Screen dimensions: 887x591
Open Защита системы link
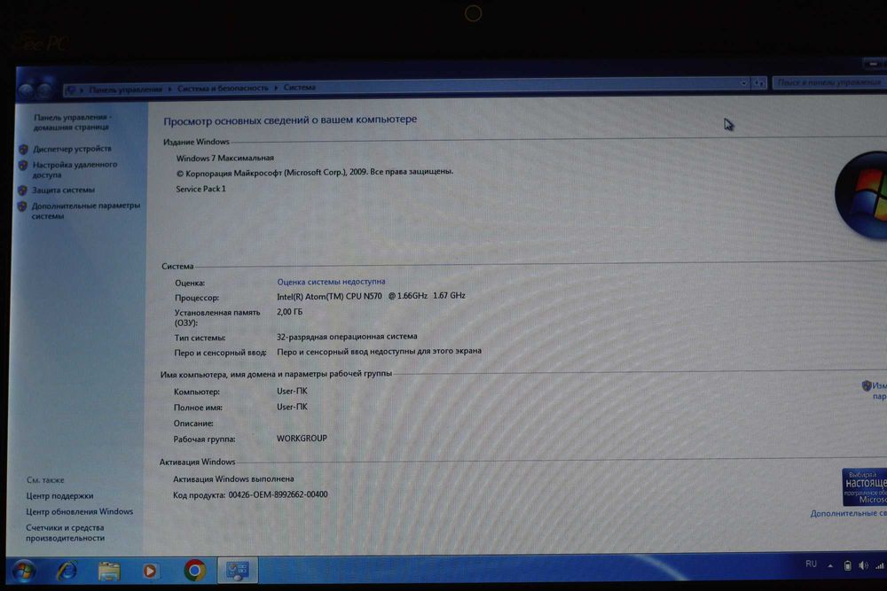(x=63, y=190)
